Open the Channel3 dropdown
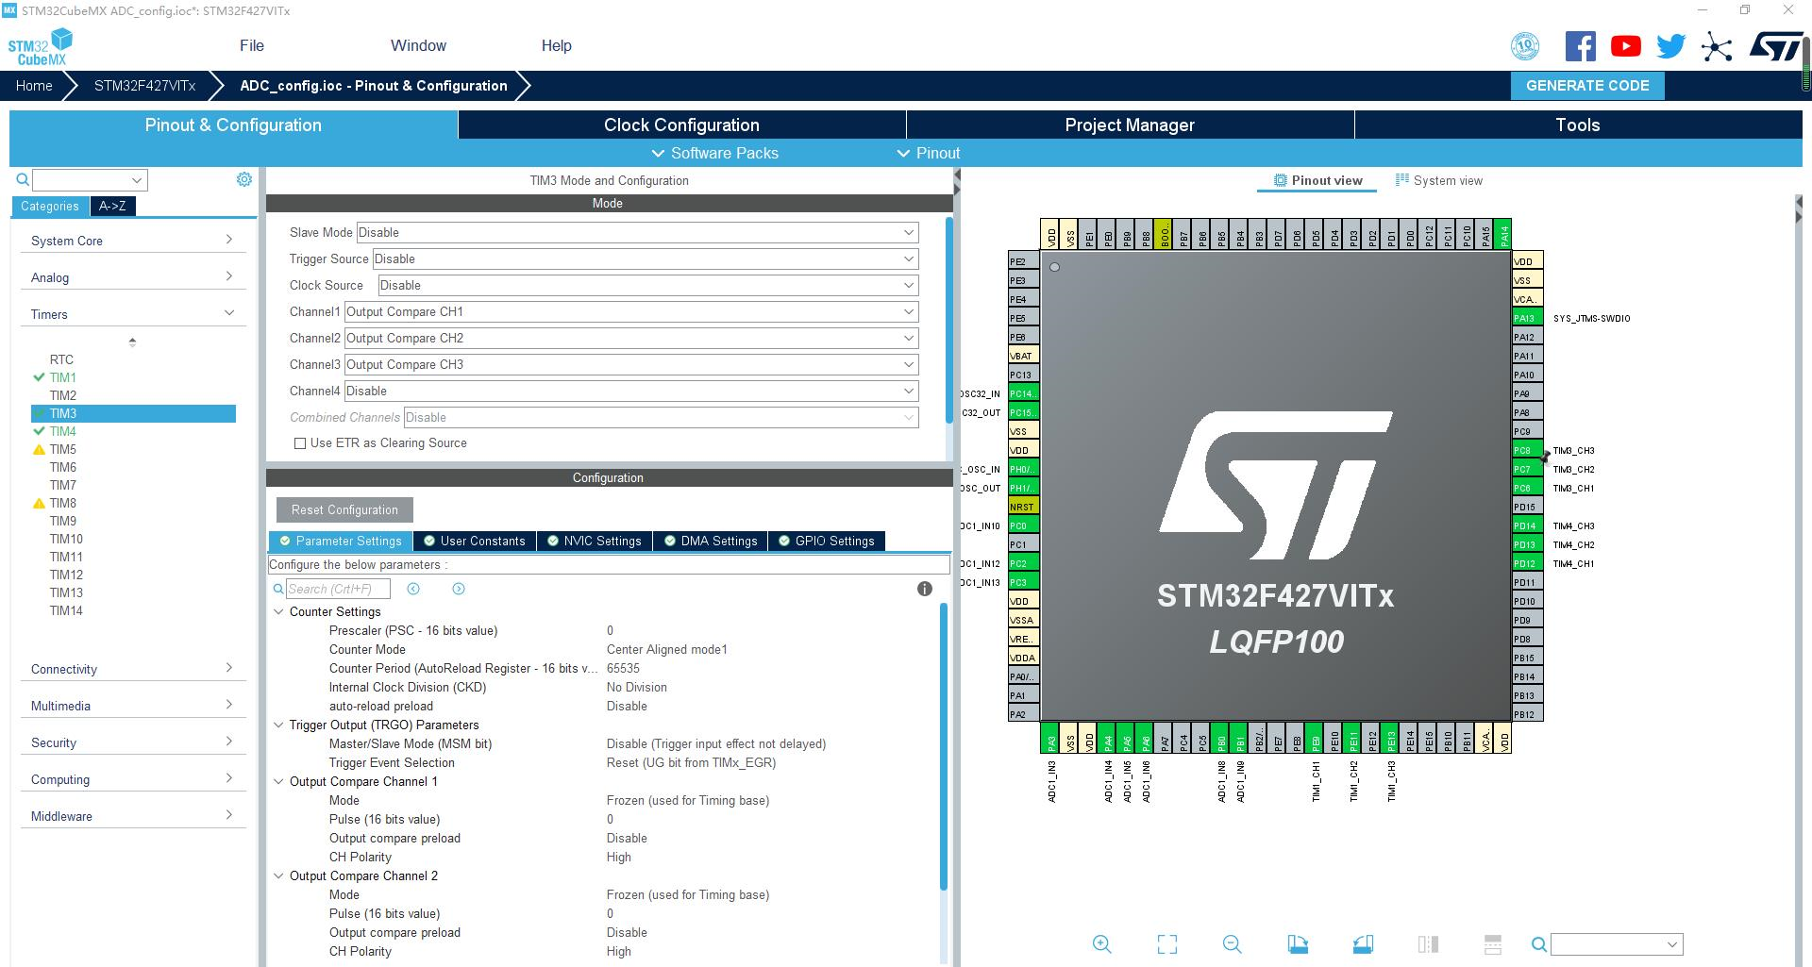 [x=631, y=364]
